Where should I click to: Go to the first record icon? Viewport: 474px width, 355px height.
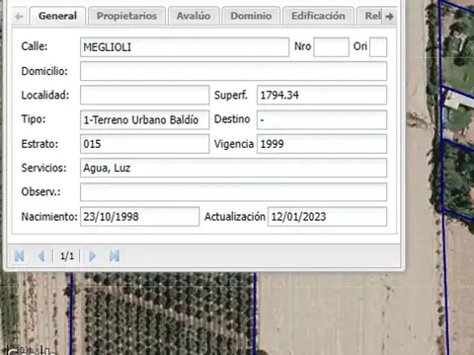click(20, 256)
